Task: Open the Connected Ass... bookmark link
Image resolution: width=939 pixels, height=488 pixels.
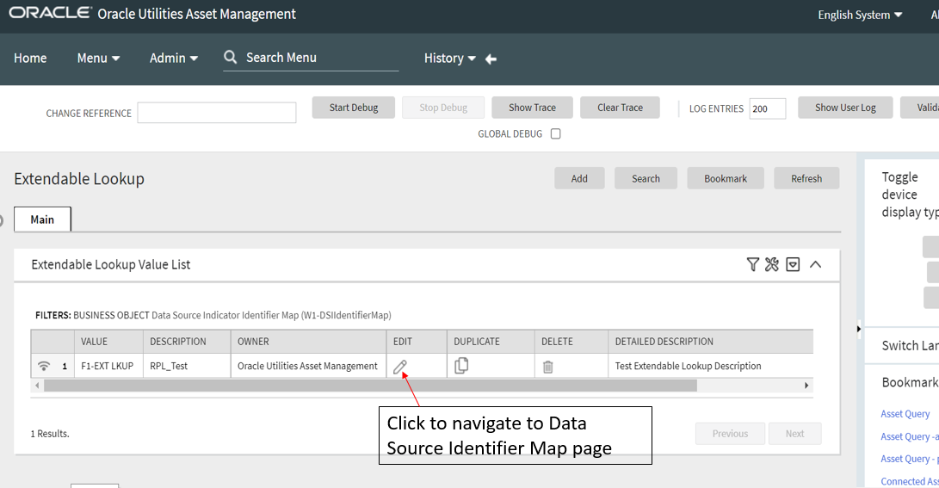Action: tap(910, 481)
